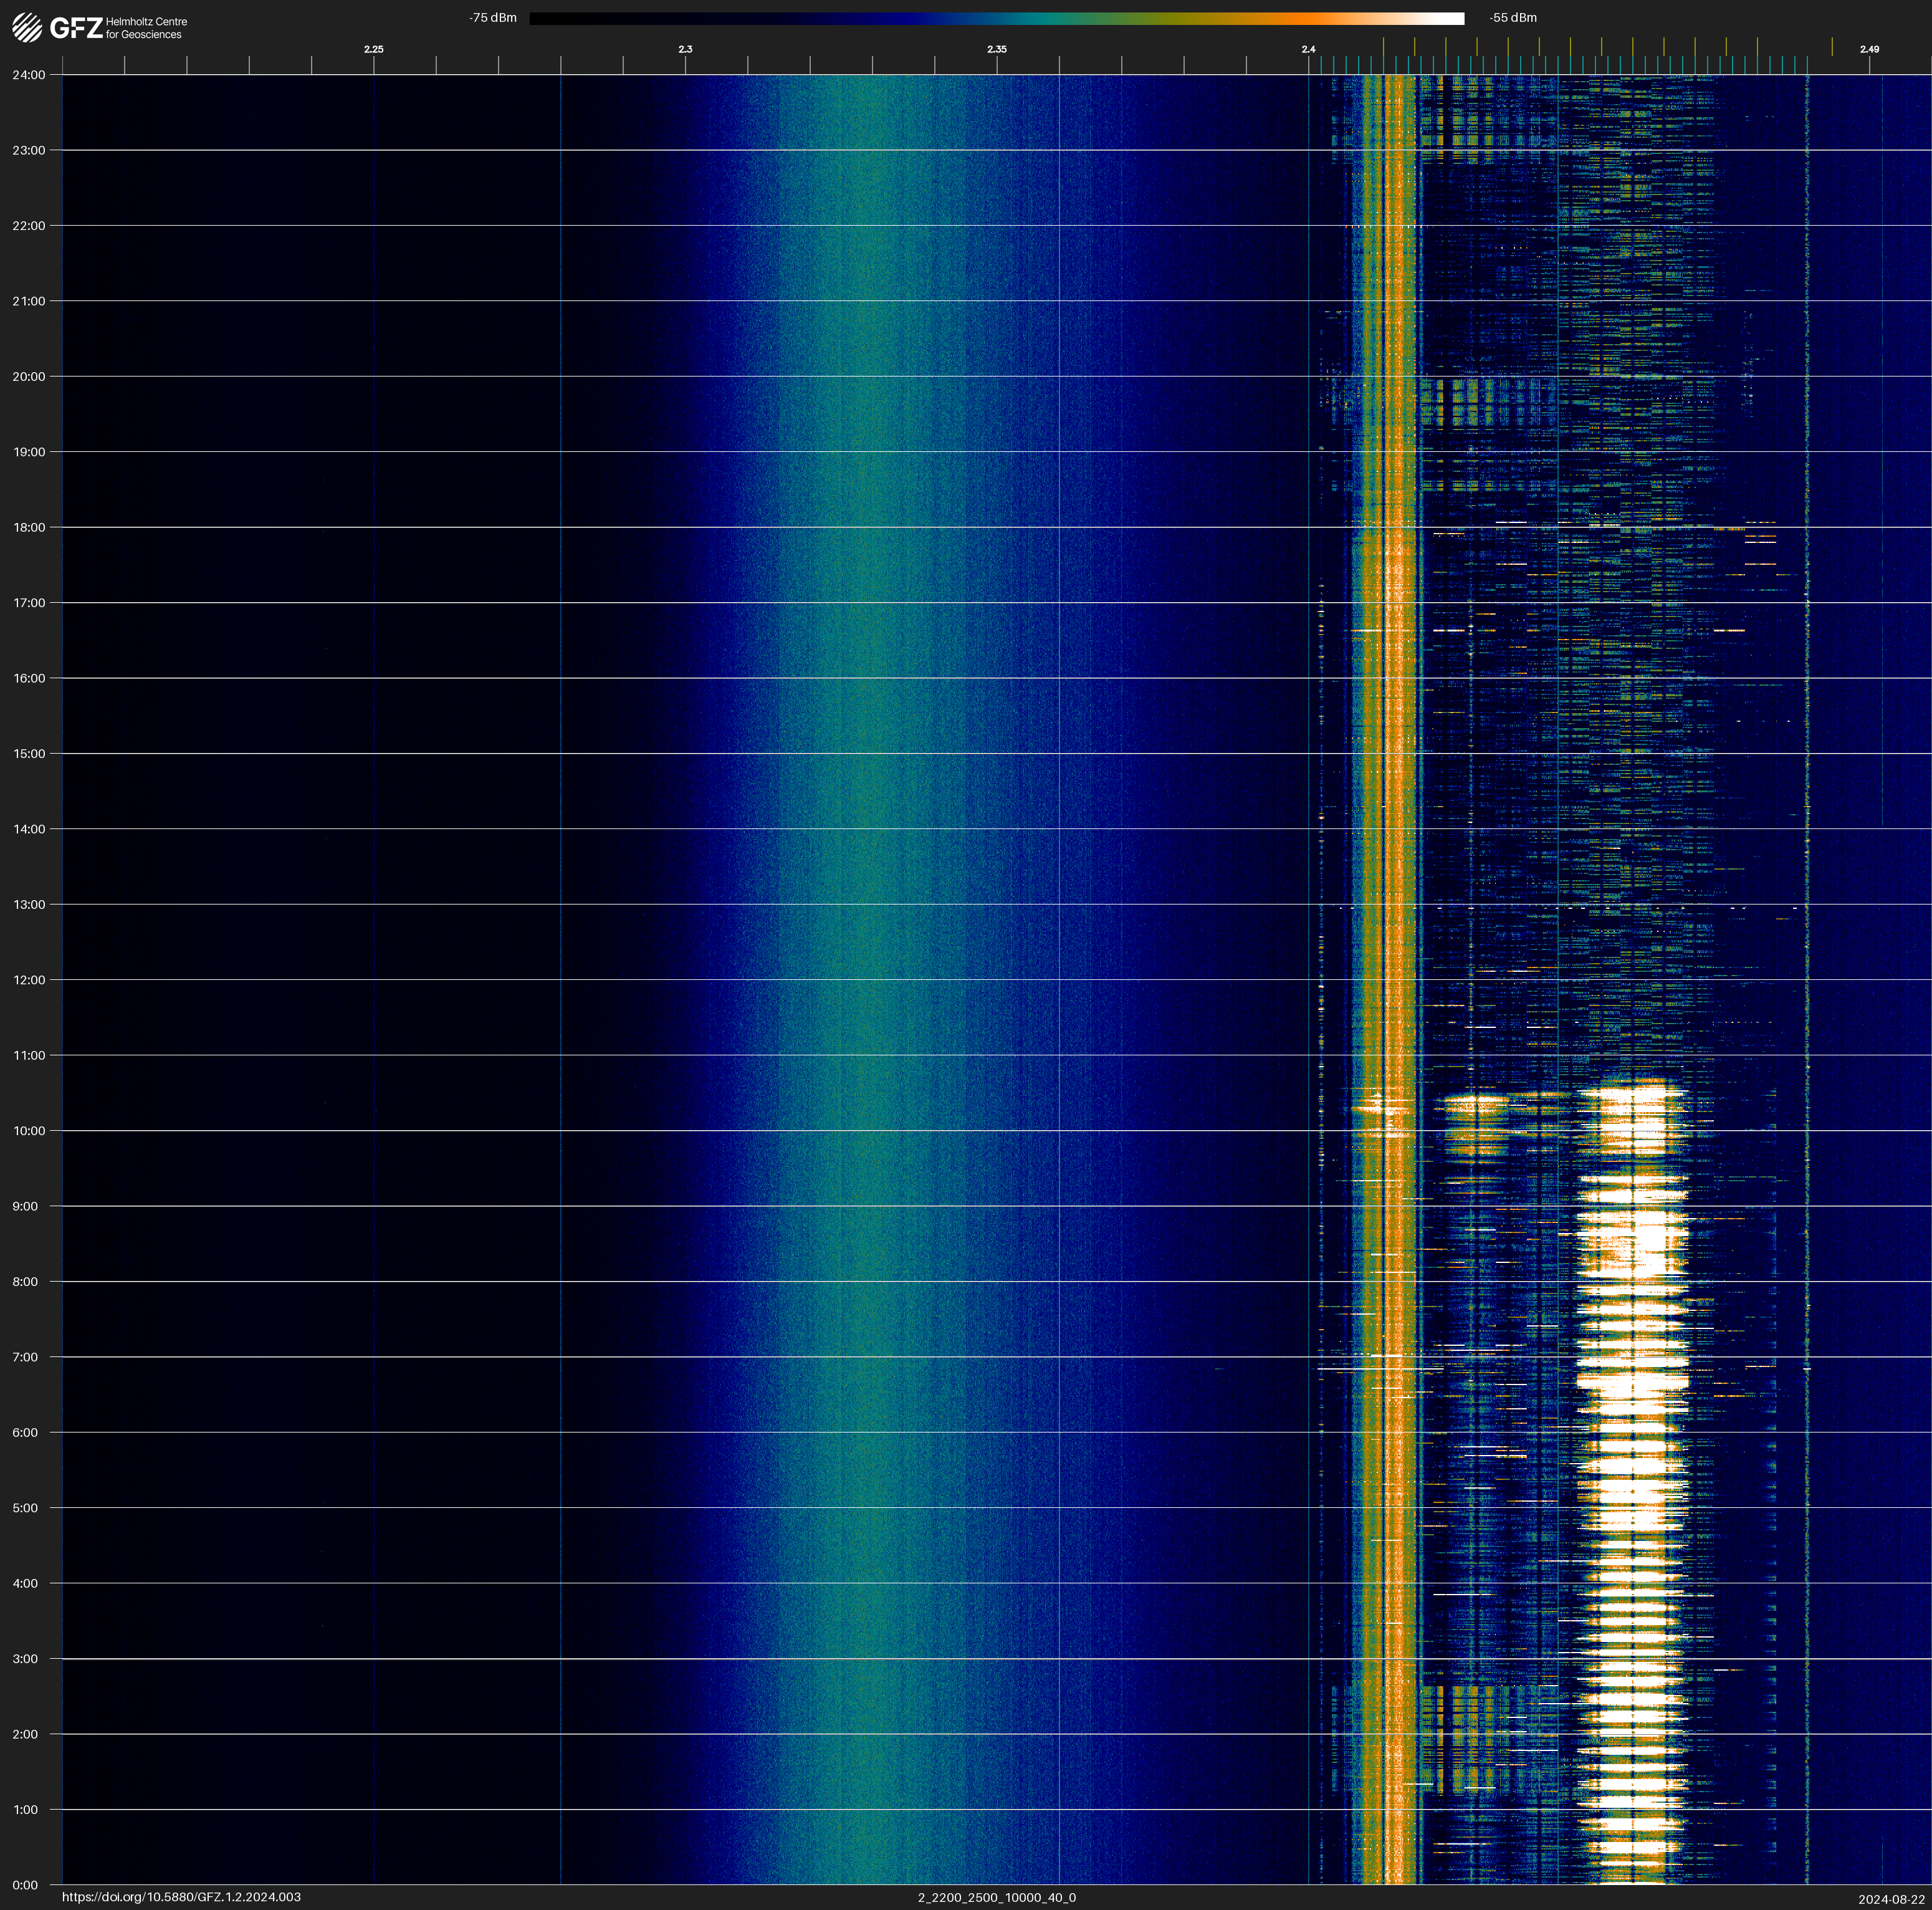Screen dimensions: 1932x1910
Task: Open the doi.org GFZ dataset link
Action: point(181,1897)
